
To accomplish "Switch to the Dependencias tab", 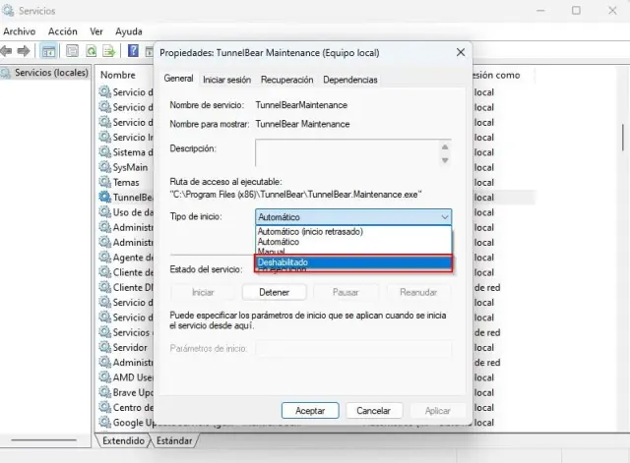I will point(349,80).
